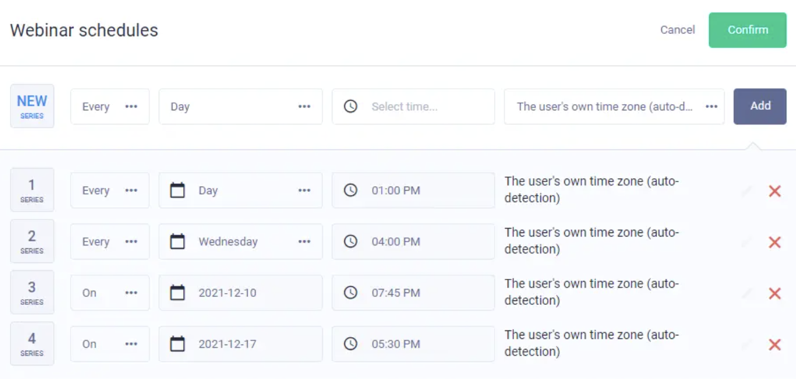796x379 pixels.
Task: Click the Select time input field
Action: [x=413, y=106]
